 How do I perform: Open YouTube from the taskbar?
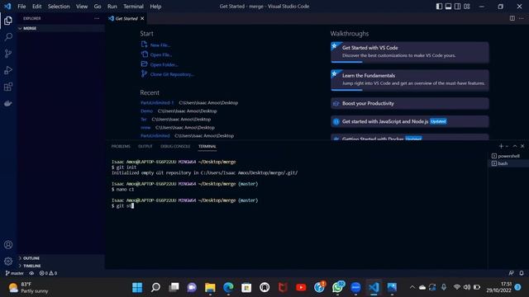coord(301,287)
